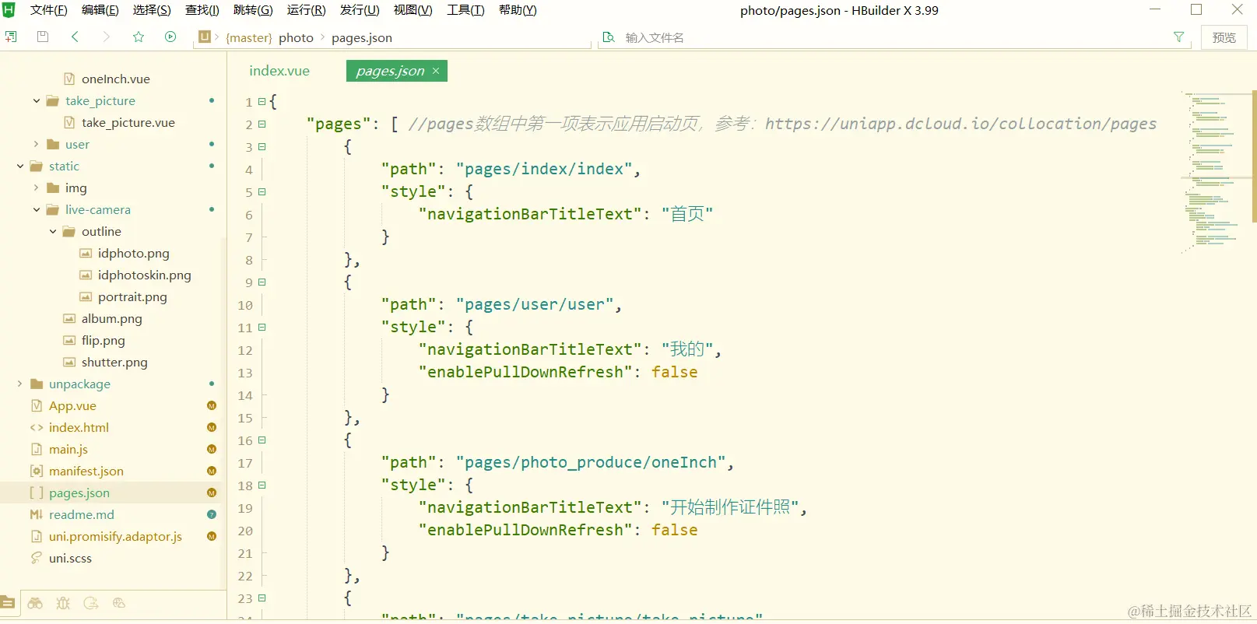Click the App.vue file icon
Viewport: 1257px width, 624px height.
(x=37, y=406)
